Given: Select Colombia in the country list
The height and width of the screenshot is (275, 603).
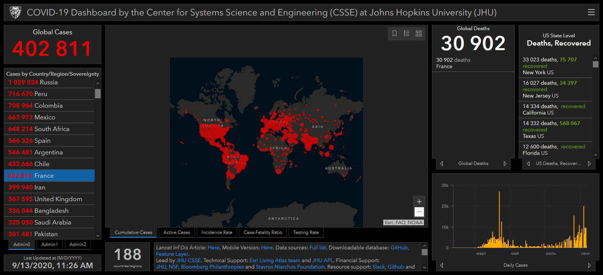Looking at the screenshot, I should click(x=49, y=105).
